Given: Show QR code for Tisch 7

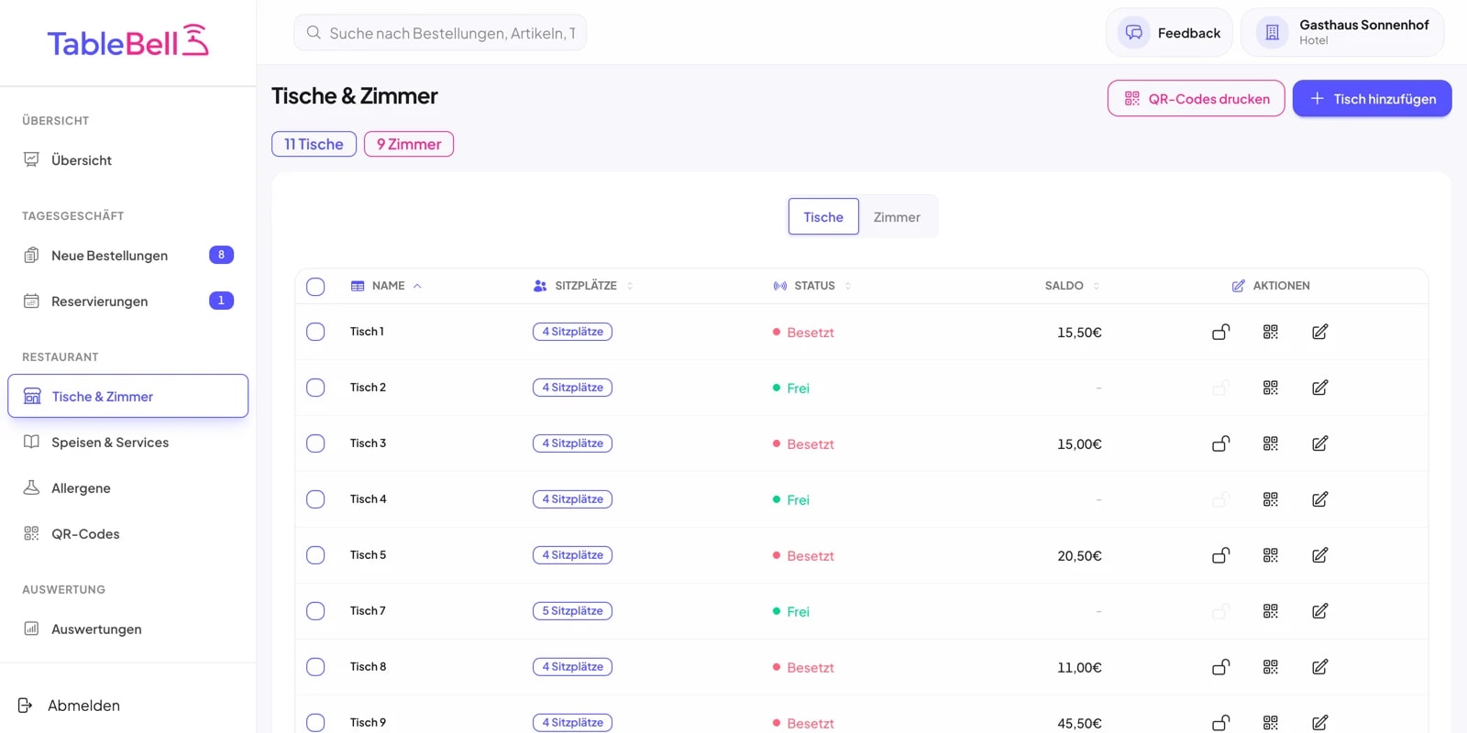Looking at the screenshot, I should point(1270,611).
